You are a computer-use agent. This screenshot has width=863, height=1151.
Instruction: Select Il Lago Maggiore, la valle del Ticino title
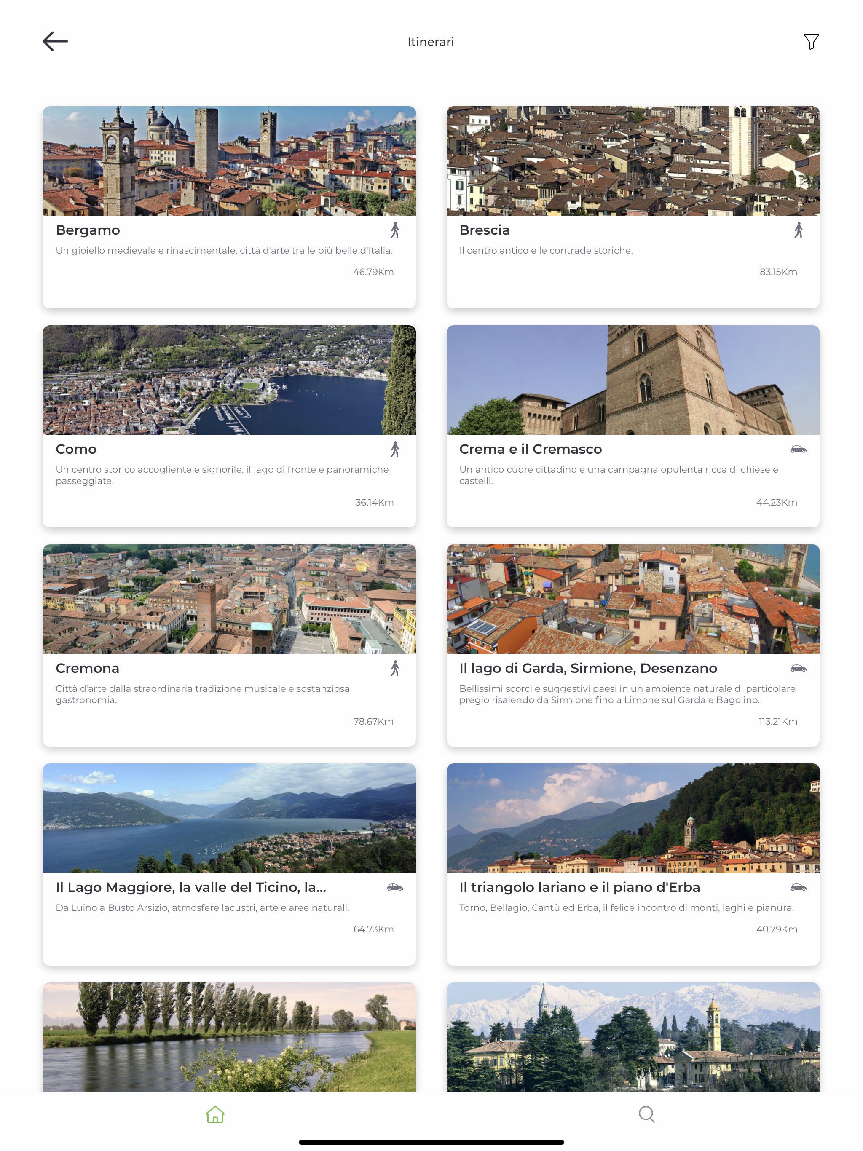(191, 887)
